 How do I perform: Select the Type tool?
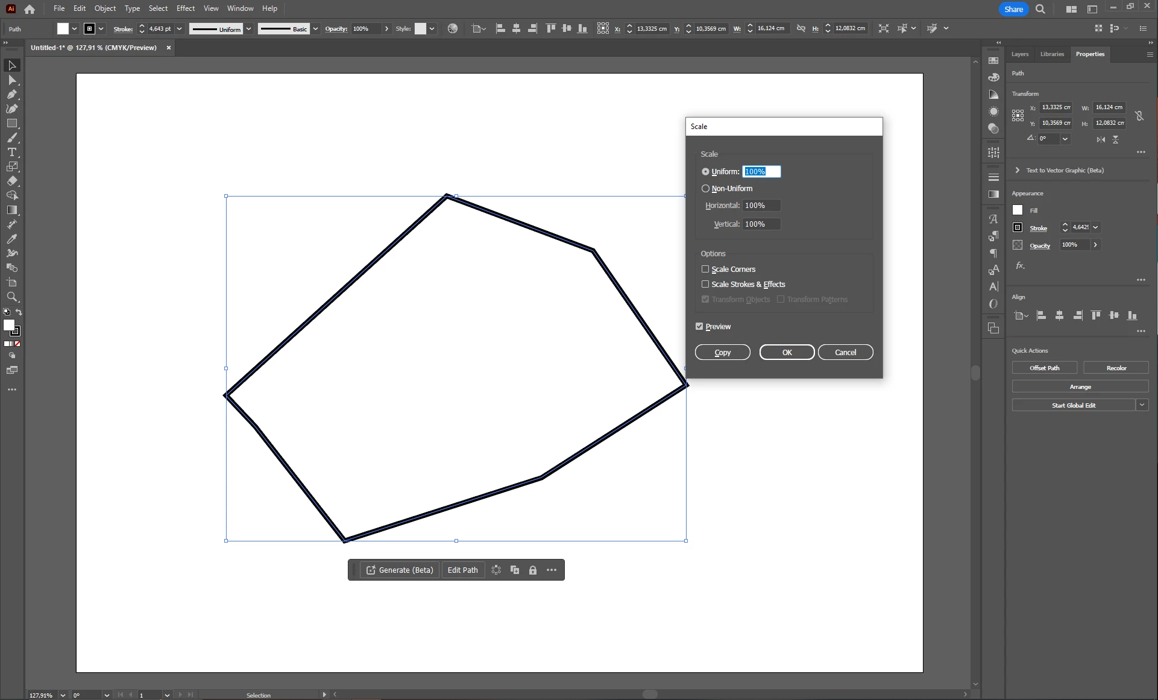[11, 152]
